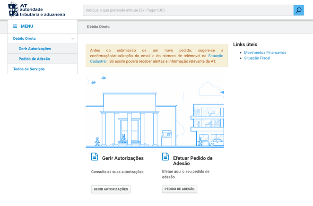Click the 'Efetue aqui o seu pedido de adesão.' text
The image size is (313, 206).
point(186,174)
